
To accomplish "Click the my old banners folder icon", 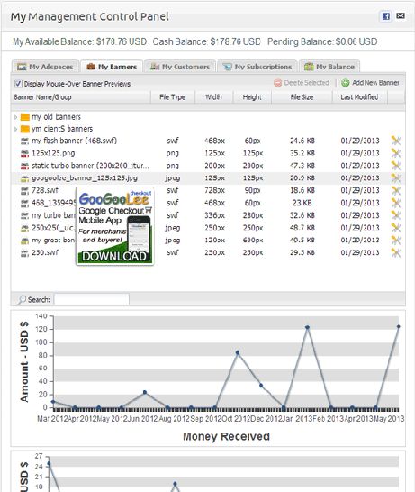I will pyautogui.click(x=25, y=117).
